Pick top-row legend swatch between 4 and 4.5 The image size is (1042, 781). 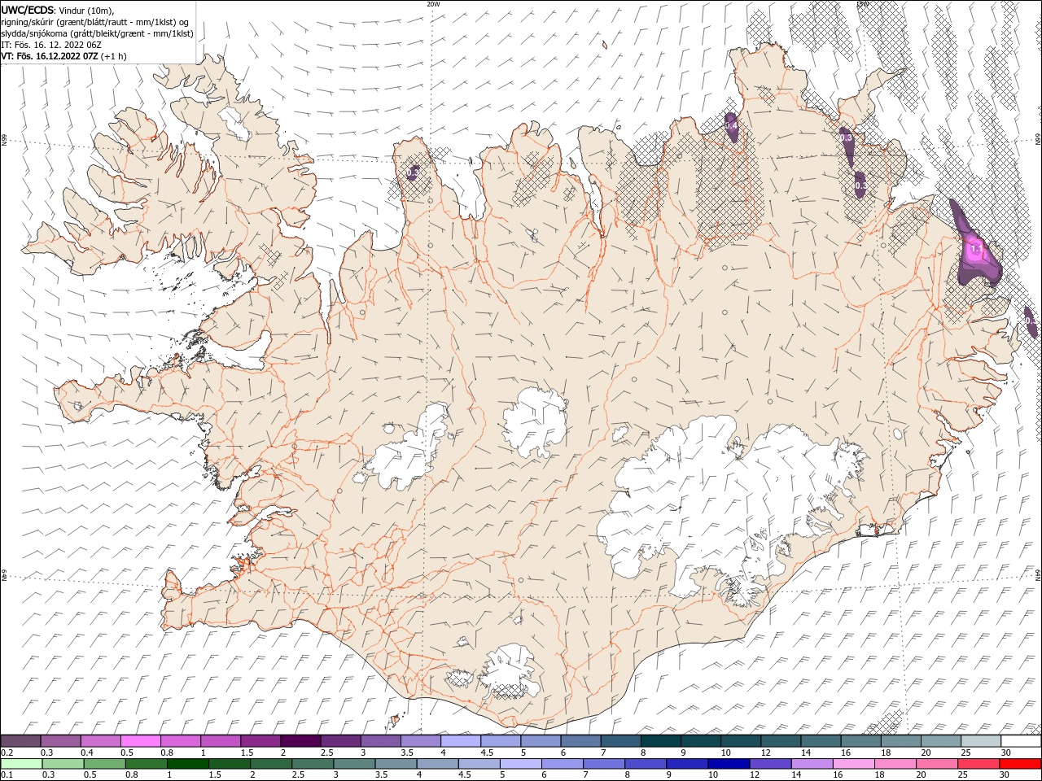coord(461,741)
